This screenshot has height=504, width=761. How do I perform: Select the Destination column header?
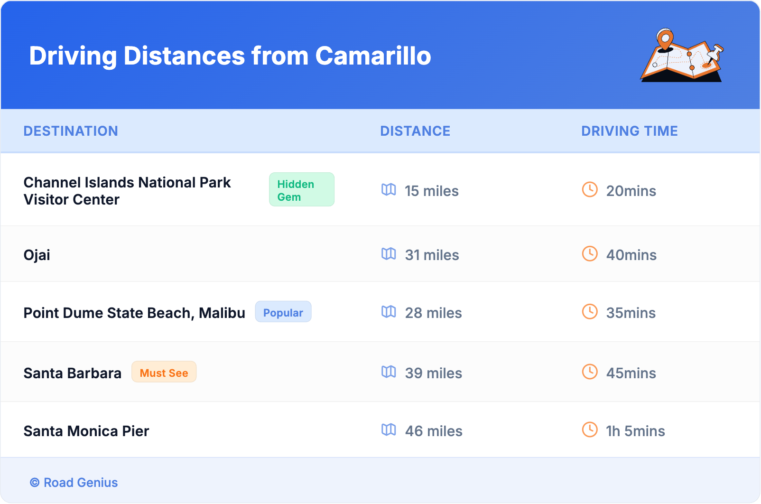click(x=71, y=131)
